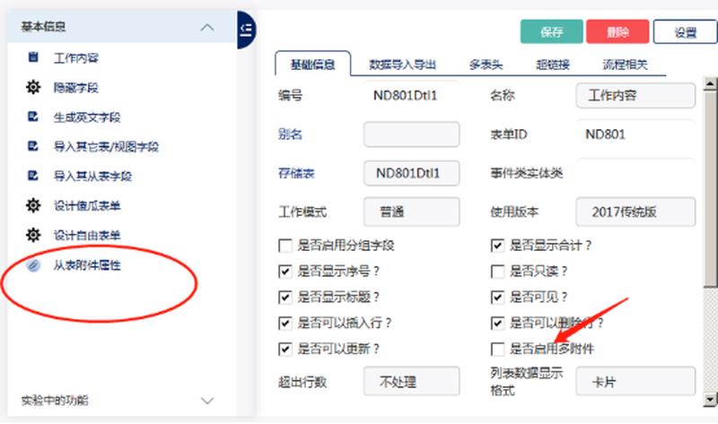Toggle 是否可以更新 checkbox
This screenshot has height=424, width=718.
[x=285, y=350]
